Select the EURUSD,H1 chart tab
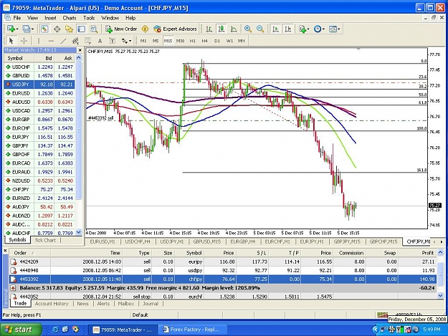Viewport: 448px width, 336px height. click(103, 241)
